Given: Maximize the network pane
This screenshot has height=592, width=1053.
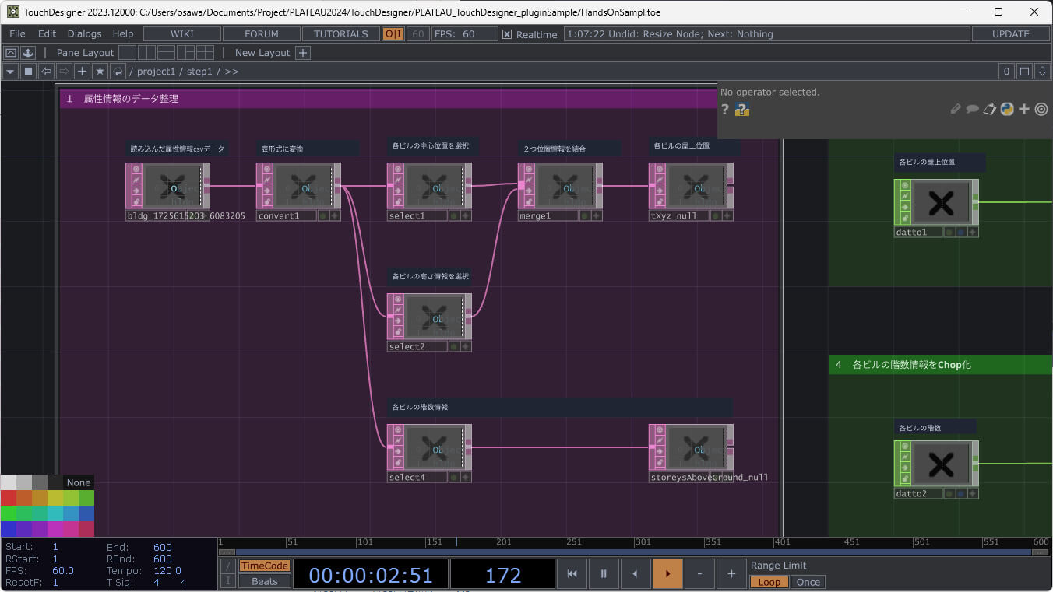Looking at the screenshot, I should (1025, 72).
